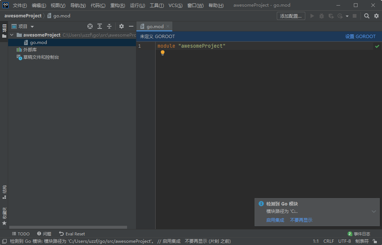Click go.mod breadcrumb in navigation bar
This screenshot has width=382, height=245.
(59, 16)
